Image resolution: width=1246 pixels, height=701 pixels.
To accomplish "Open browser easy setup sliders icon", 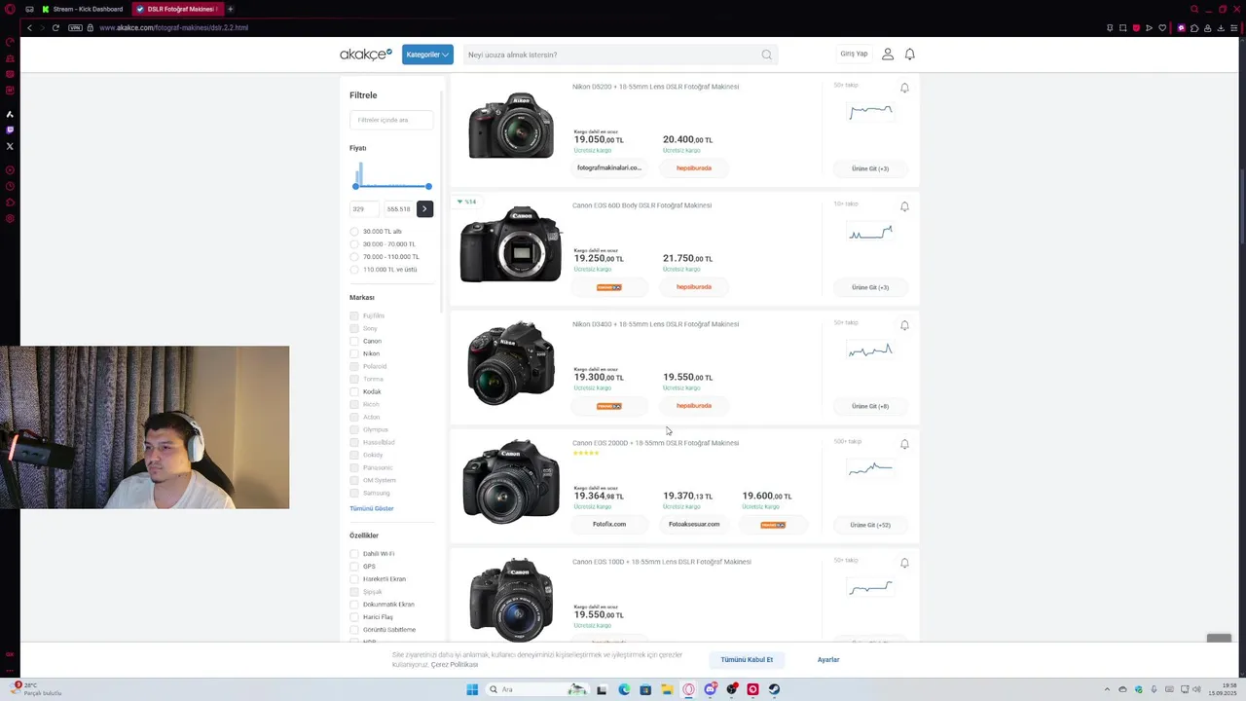I will pyautogui.click(x=1234, y=28).
